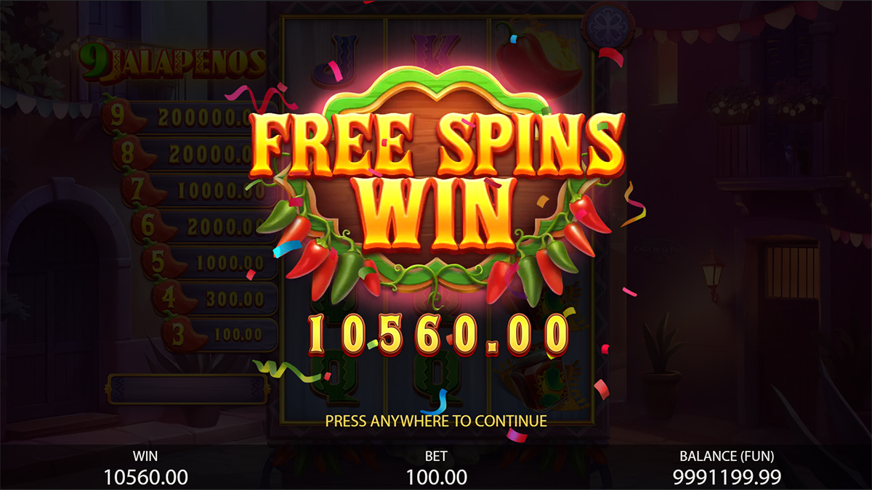Click the Win 10560.00 display at bottom
This screenshot has width=872, height=490.
tap(145, 467)
